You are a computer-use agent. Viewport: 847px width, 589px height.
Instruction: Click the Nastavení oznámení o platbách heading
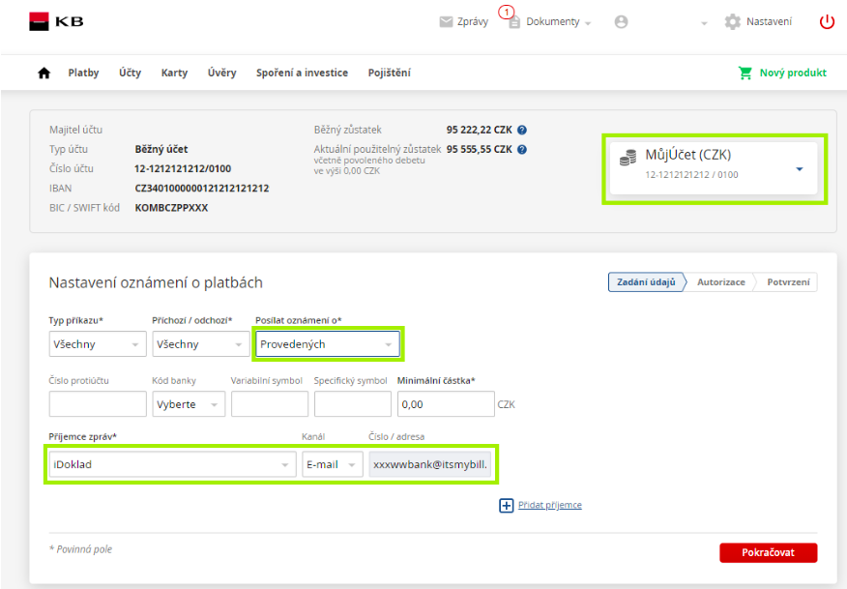click(x=156, y=282)
